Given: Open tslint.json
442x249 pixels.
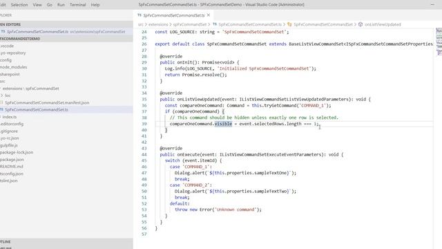Looking at the screenshot, I should [9, 181].
